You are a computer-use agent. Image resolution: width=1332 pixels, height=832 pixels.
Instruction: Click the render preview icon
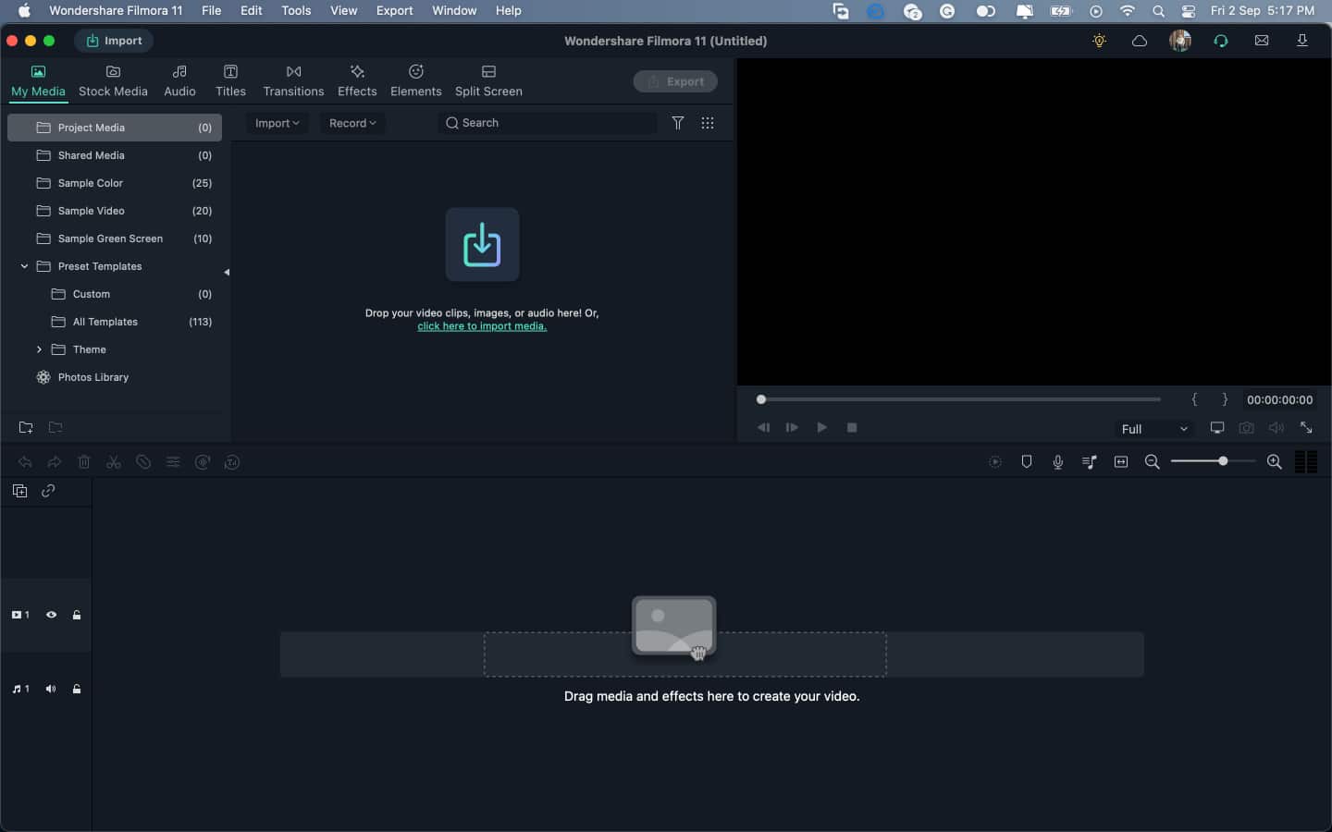995,462
